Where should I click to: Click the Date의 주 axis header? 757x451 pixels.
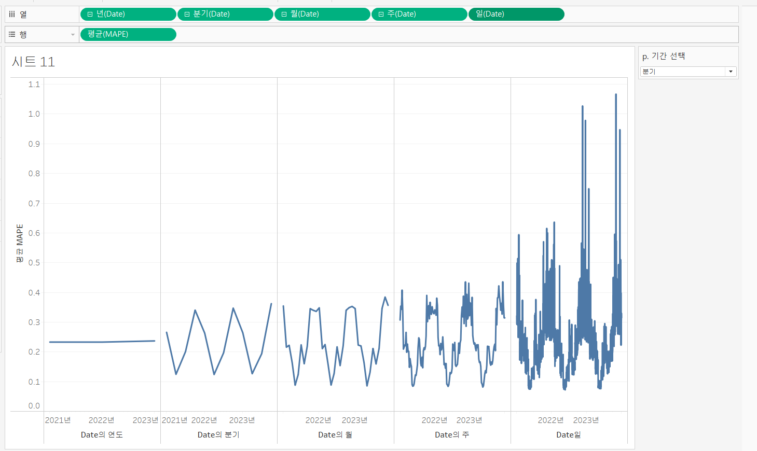(x=452, y=434)
